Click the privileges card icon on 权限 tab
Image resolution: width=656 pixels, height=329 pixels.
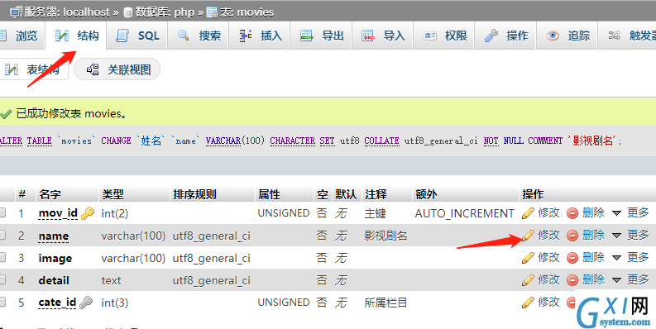click(430, 36)
